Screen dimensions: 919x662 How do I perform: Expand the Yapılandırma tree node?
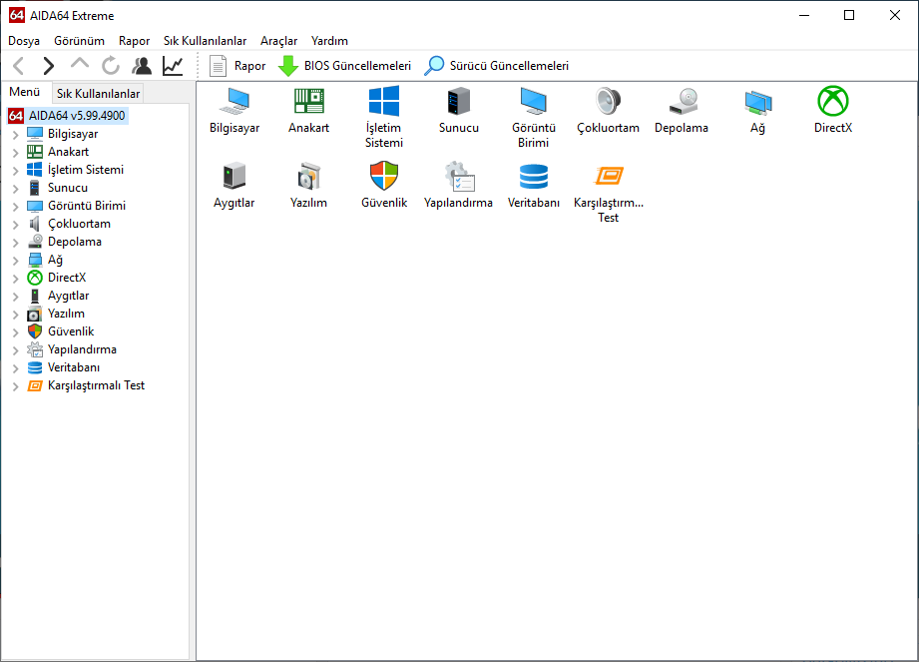coord(16,350)
